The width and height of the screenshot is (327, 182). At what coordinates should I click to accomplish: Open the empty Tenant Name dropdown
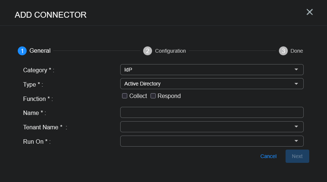(207, 127)
